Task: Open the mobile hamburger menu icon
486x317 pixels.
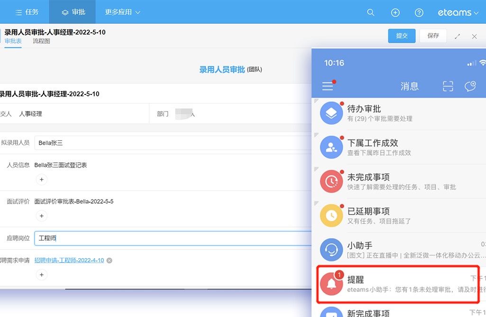Action: click(x=328, y=86)
